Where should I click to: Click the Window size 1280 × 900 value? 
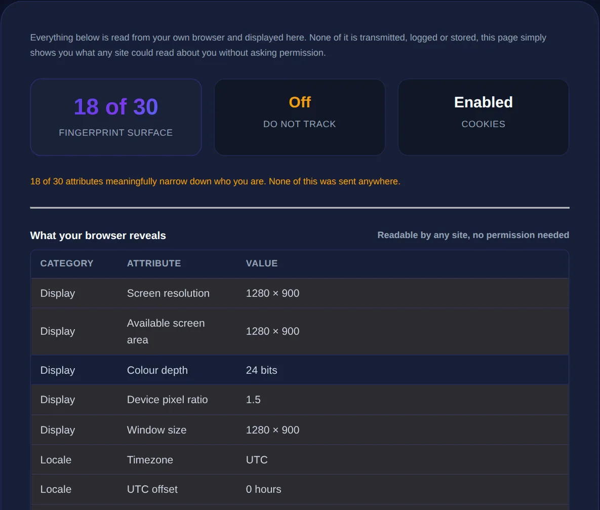[272, 430]
